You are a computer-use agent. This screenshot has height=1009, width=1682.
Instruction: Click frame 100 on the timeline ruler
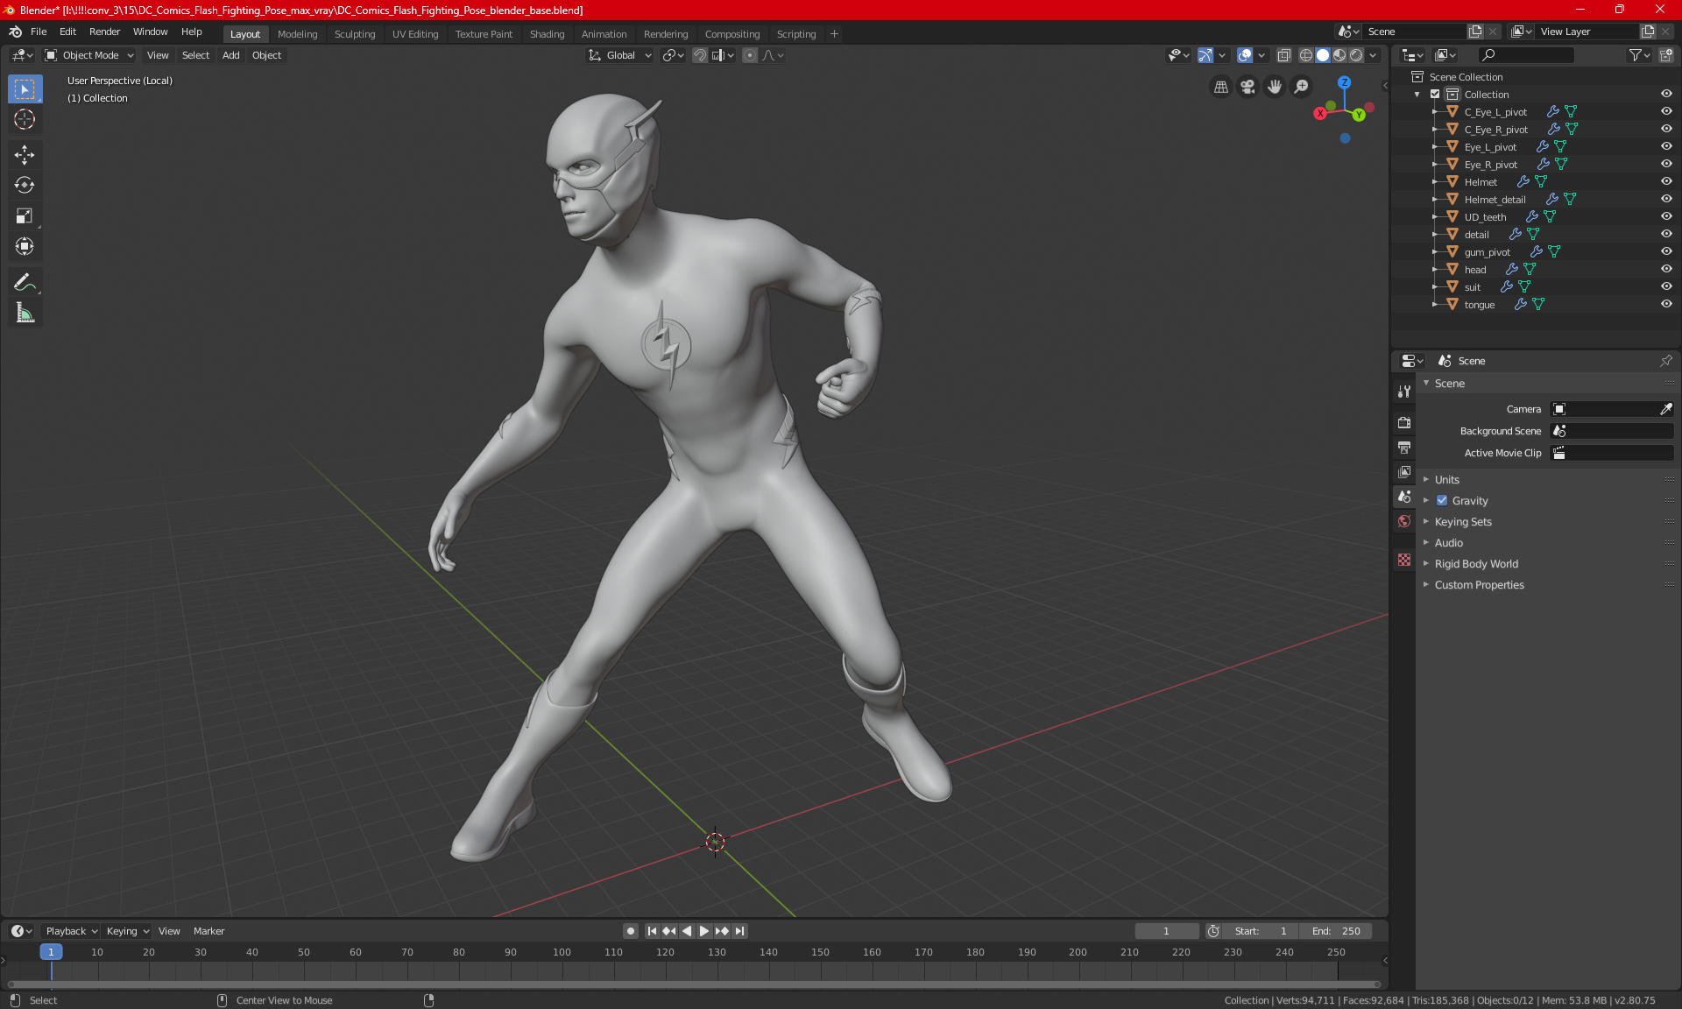562,952
